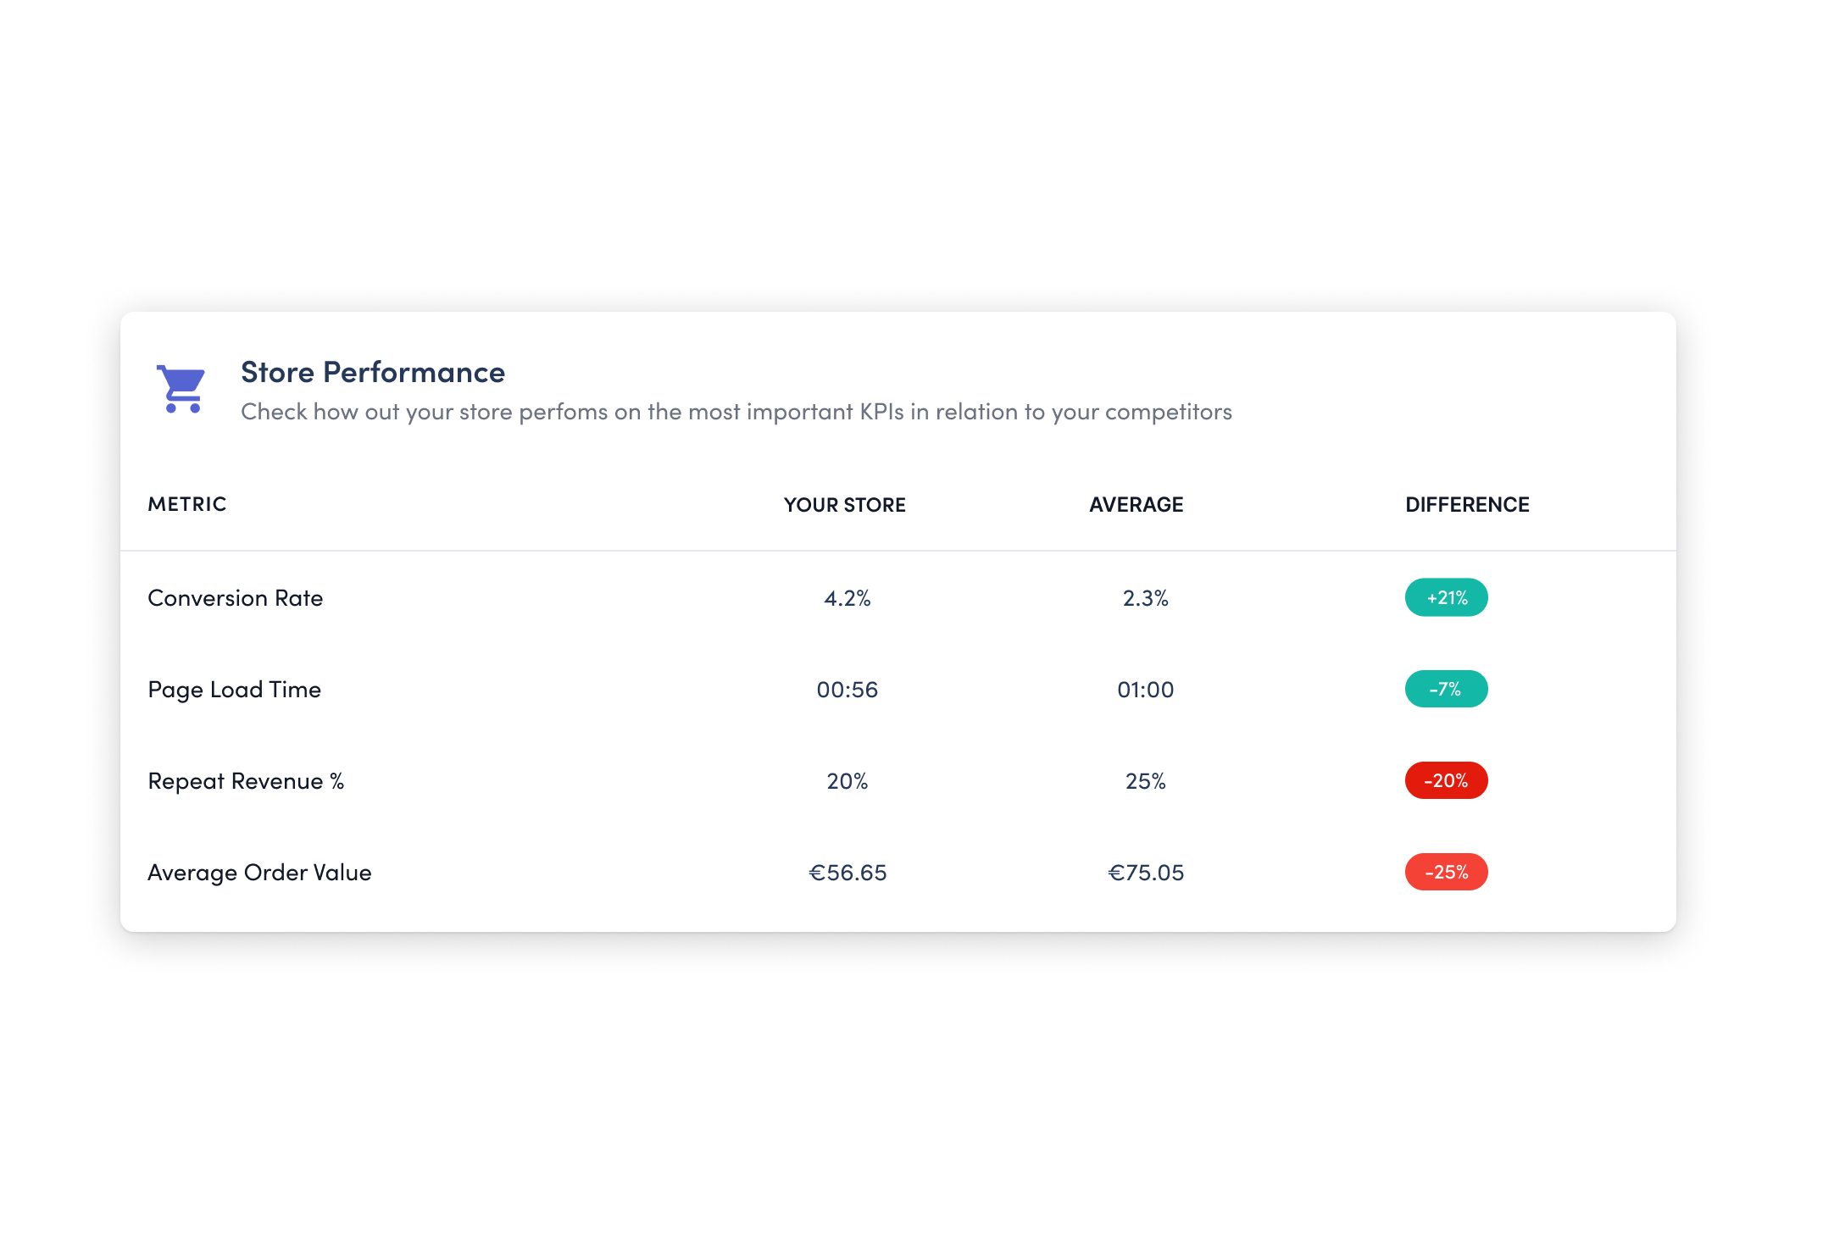Sort by the METRIC column header
1834x1242 pixels.
click(187, 504)
